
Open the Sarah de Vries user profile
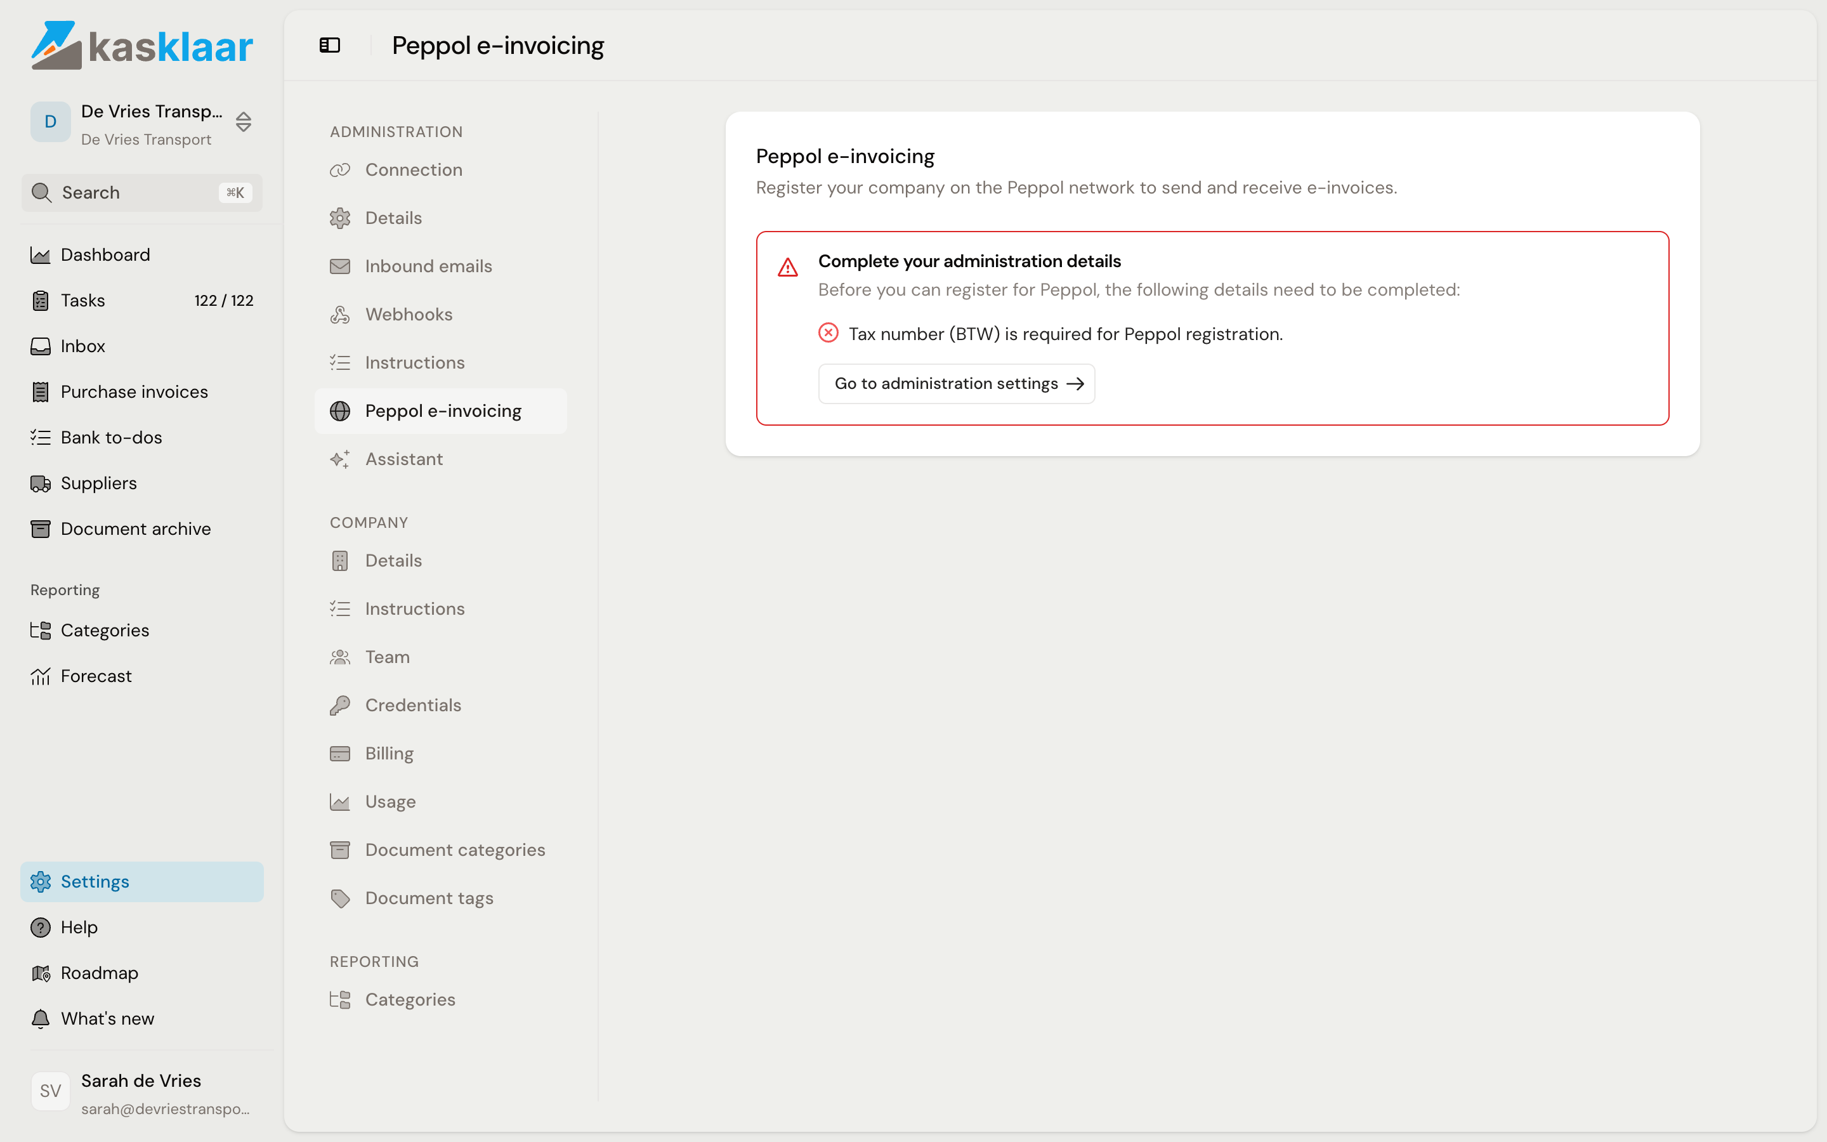(x=142, y=1093)
